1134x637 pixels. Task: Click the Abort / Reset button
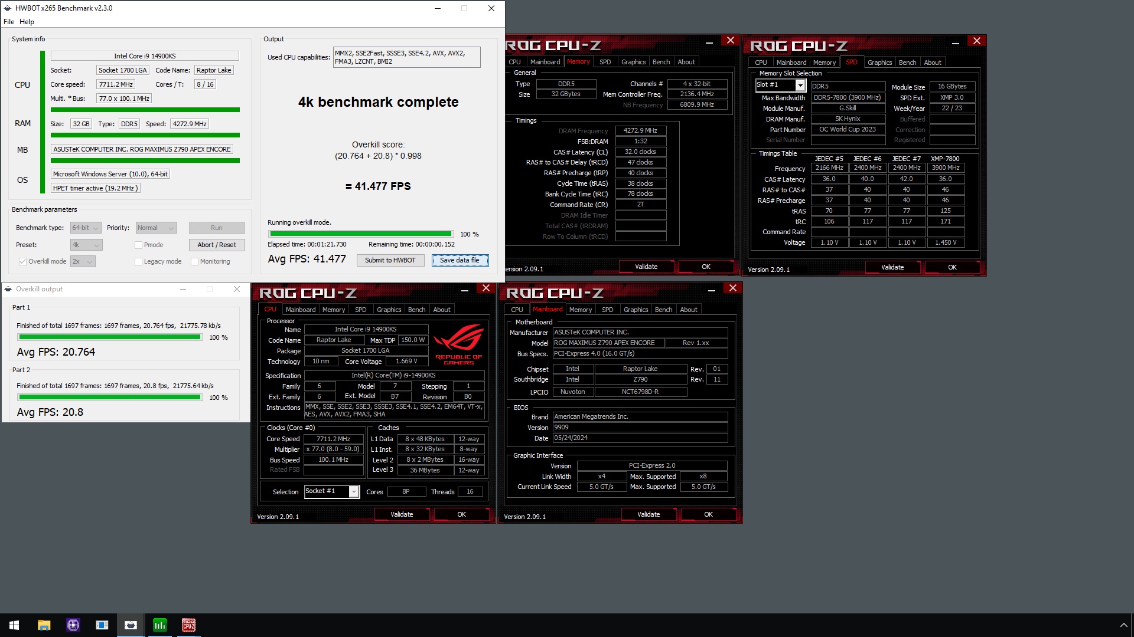(217, 245)
